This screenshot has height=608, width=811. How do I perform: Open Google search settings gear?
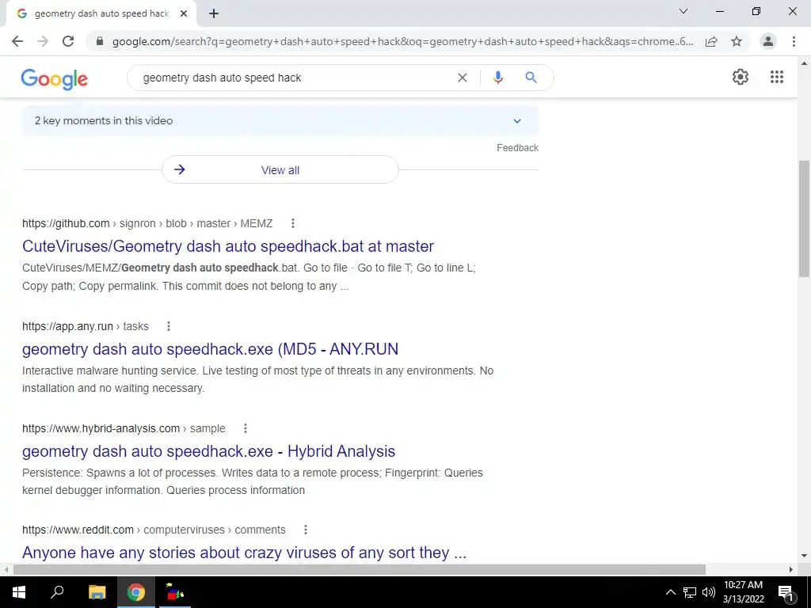[741, 77]
